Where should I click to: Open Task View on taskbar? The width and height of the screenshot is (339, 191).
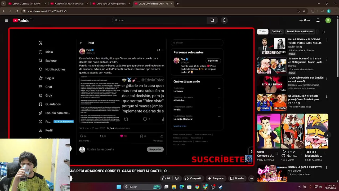tap(166, 187)
